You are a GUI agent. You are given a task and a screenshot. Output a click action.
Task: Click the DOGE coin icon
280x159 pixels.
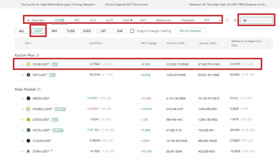28,64
